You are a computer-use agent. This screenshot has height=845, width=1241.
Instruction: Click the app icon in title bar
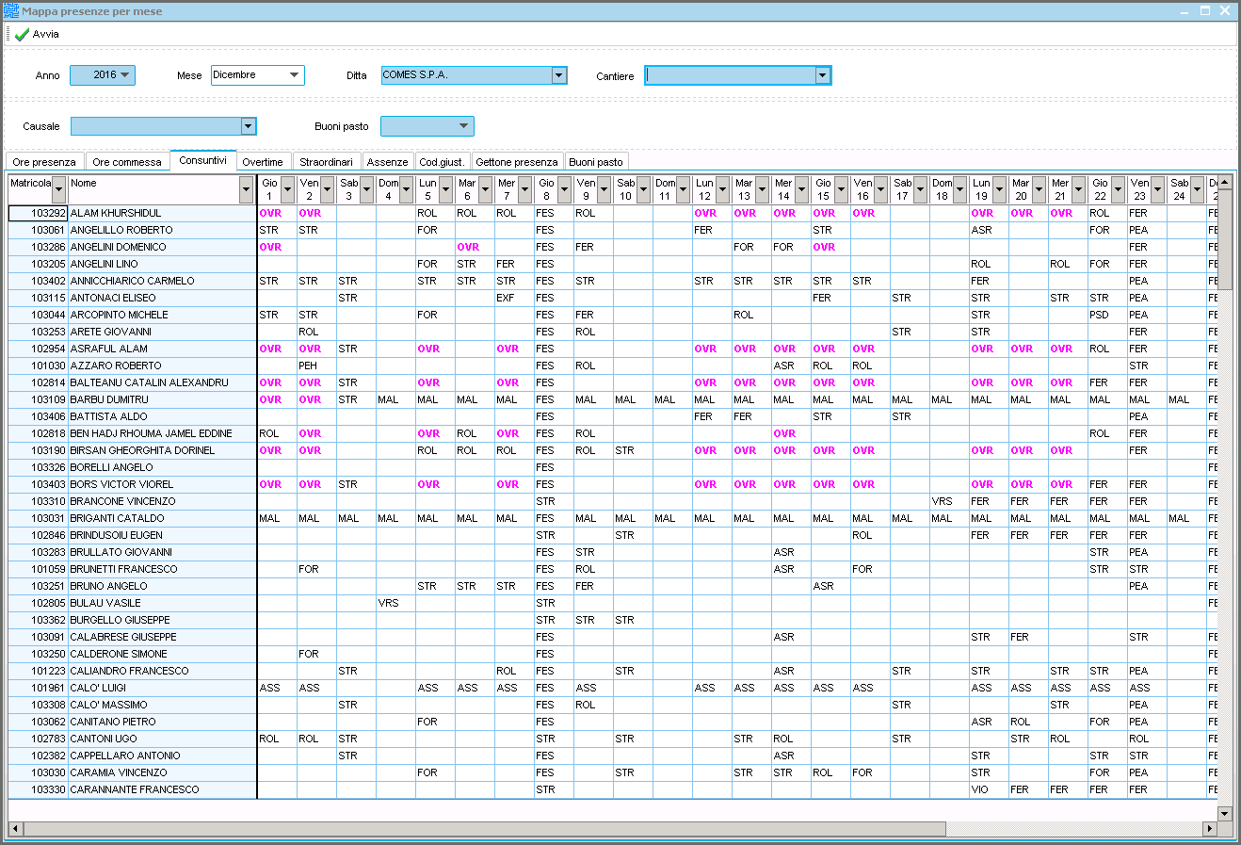pyautogui.click(x=10, y=11)
